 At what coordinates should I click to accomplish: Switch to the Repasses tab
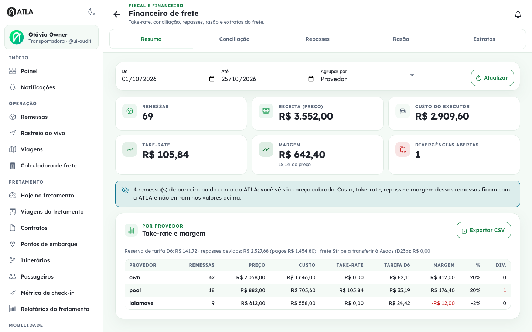coord(318,39)
